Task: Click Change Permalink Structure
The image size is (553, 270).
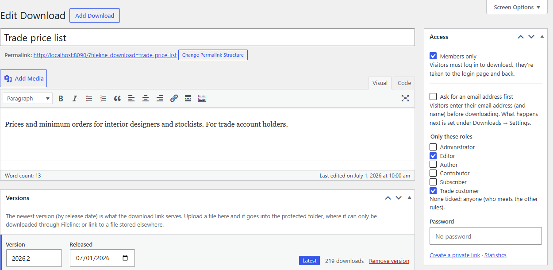Action: tap(213, 55)
